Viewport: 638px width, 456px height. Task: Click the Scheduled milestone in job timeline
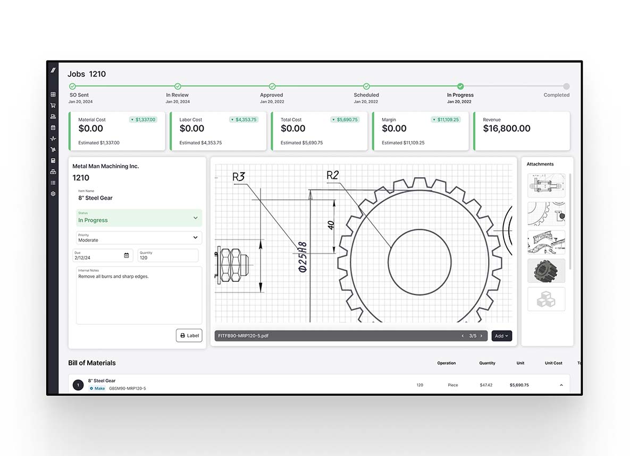(x=366, y=86)
